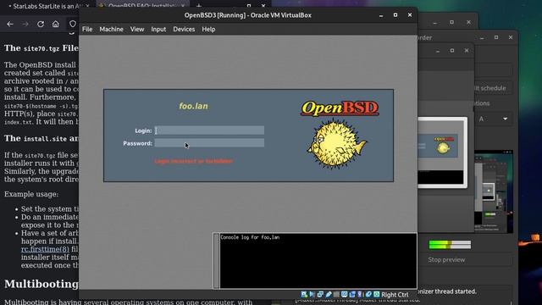Click the 'Example usage:' text
Viewport: 542px width, 305px height.
pos(31,194)
